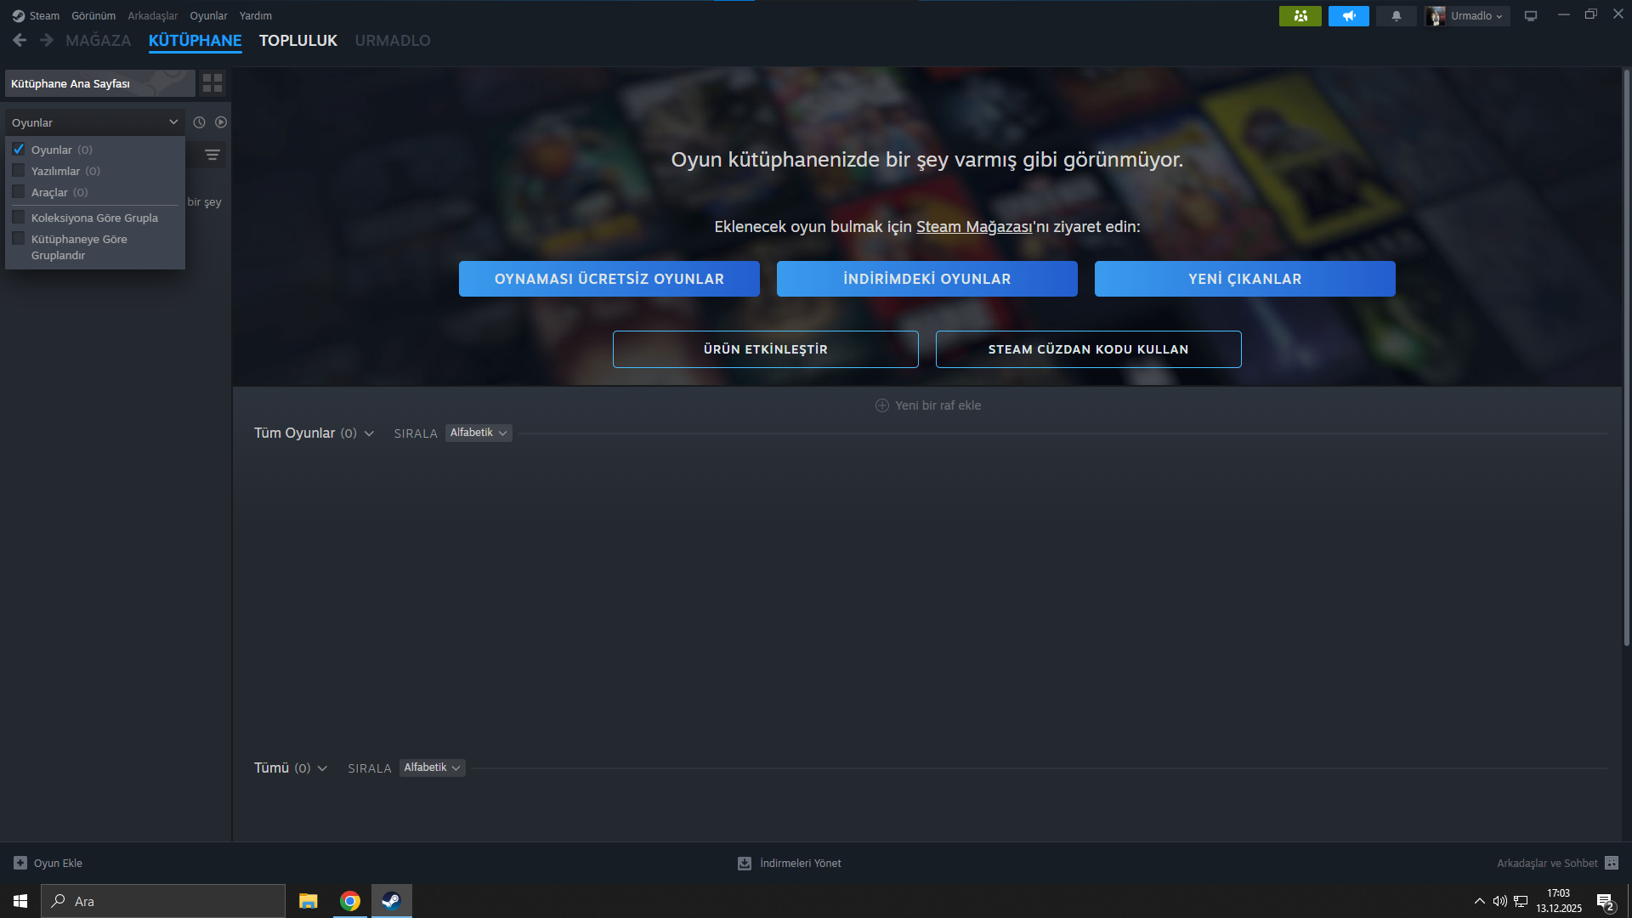
Task: Check the Araçlar checkbox
Action: point(19,192)
